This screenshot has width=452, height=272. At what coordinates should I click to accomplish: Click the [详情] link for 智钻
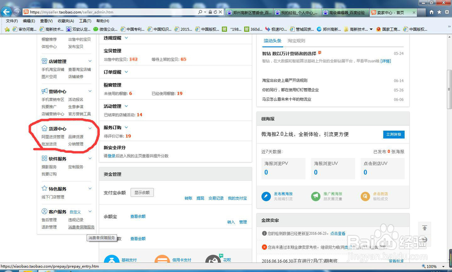point(386,61)
